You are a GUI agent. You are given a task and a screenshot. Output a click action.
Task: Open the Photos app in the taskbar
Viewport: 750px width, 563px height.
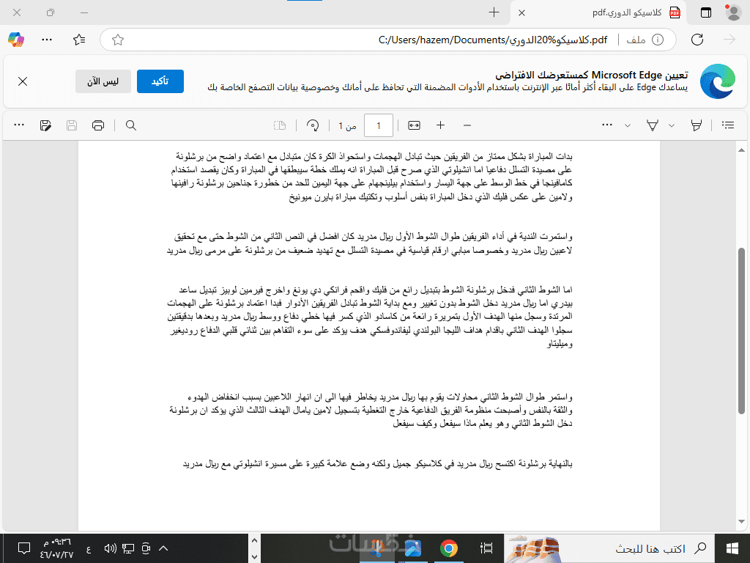pos(412,548)
